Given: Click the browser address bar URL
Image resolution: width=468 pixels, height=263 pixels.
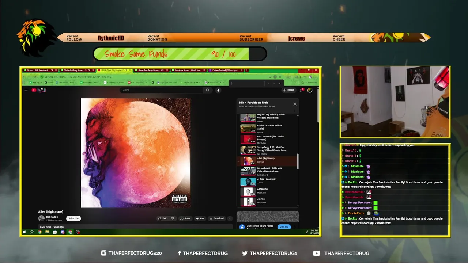Looking at the screenshot, I should click(x=78, y=77).
